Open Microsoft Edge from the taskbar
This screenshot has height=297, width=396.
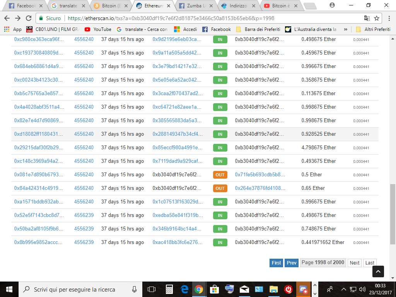coord(184,289)
